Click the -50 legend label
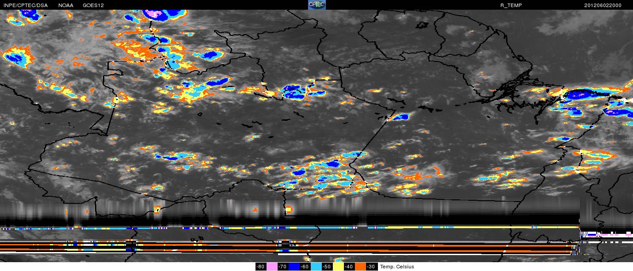The width and height of the screenshot is (633, 271). coord(327,267)
